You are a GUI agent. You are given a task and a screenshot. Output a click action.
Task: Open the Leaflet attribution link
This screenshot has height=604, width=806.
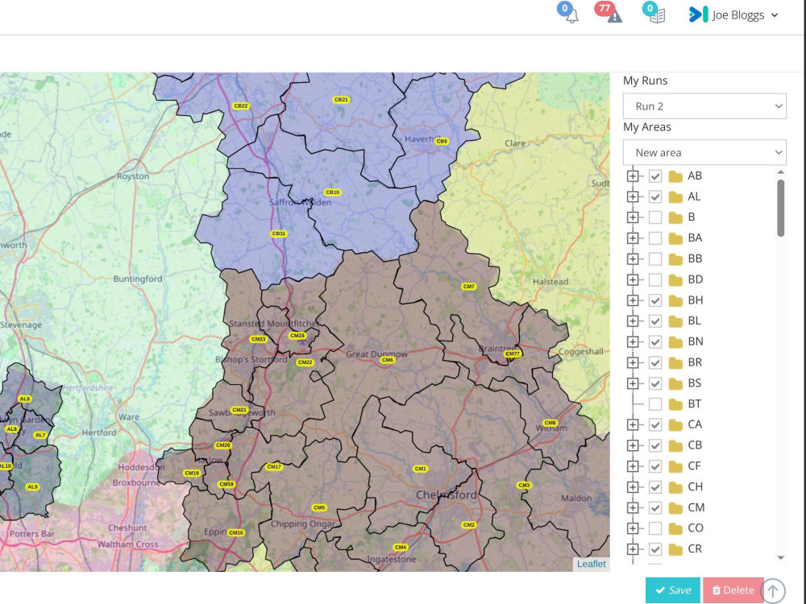[x=591, y=564]
